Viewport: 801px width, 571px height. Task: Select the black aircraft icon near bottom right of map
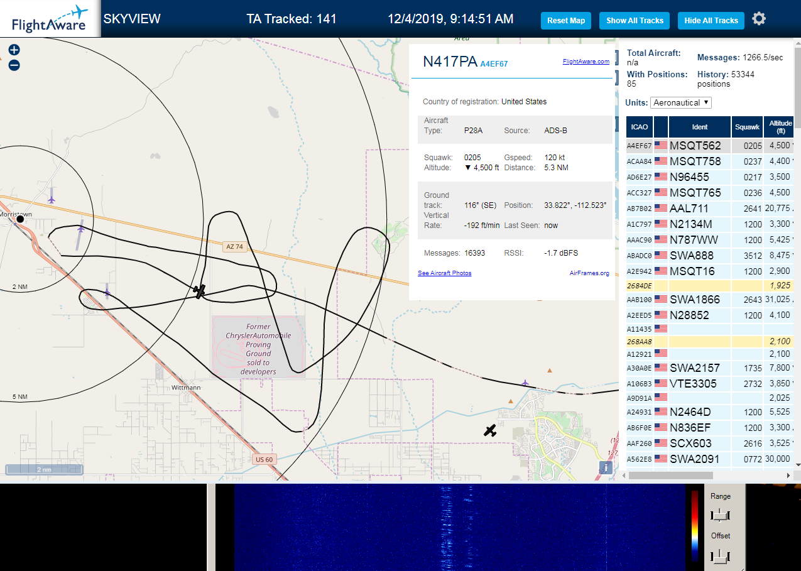pos(490,430)
